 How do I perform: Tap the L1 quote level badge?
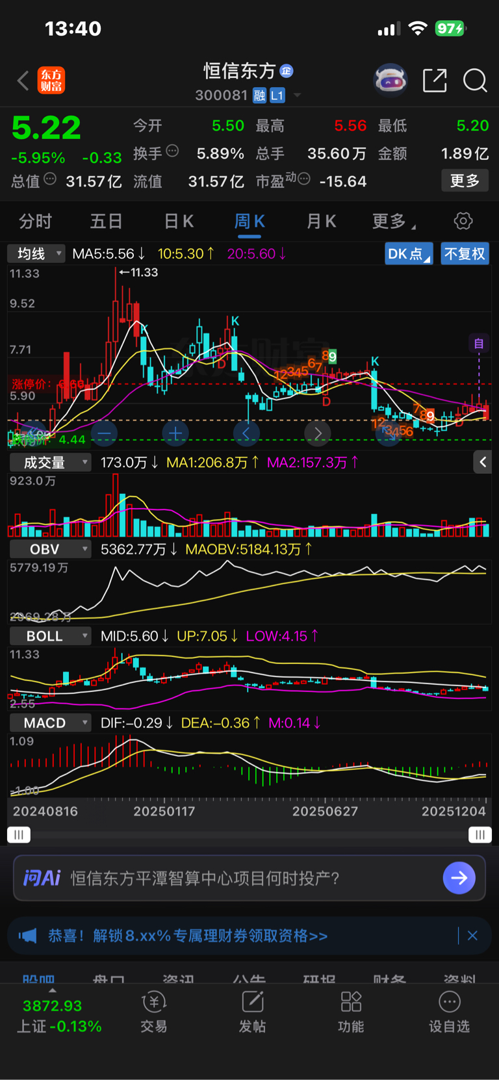click(x=277, y=96)
